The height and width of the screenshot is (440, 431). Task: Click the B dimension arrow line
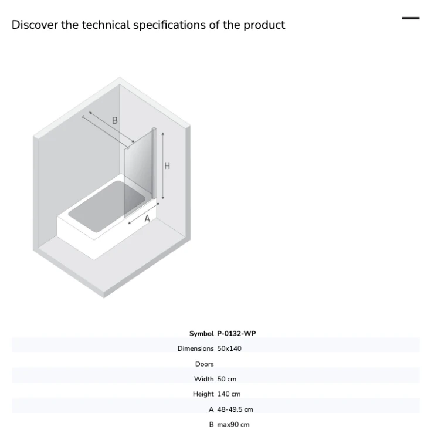(111, 127)
